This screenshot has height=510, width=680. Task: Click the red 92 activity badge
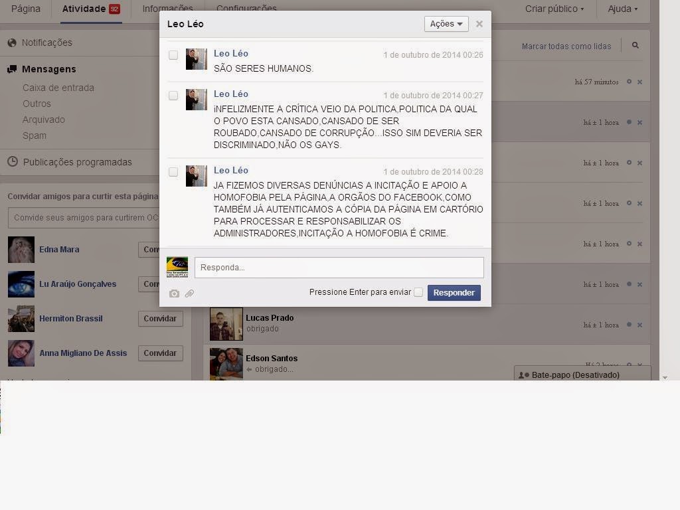click(x=114, y=9)
